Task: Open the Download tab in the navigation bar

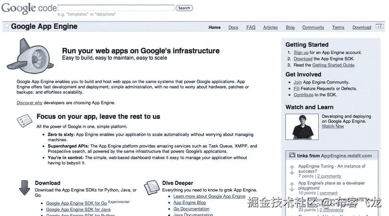Action: point(362,27)
